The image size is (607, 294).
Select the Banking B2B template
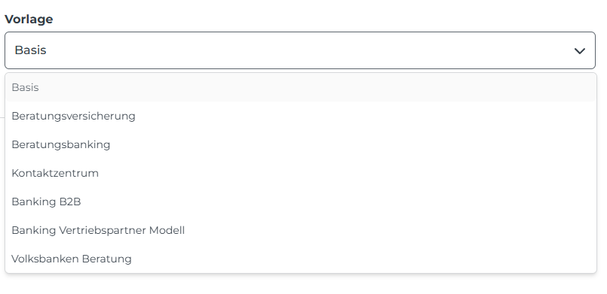click(300, 202)
